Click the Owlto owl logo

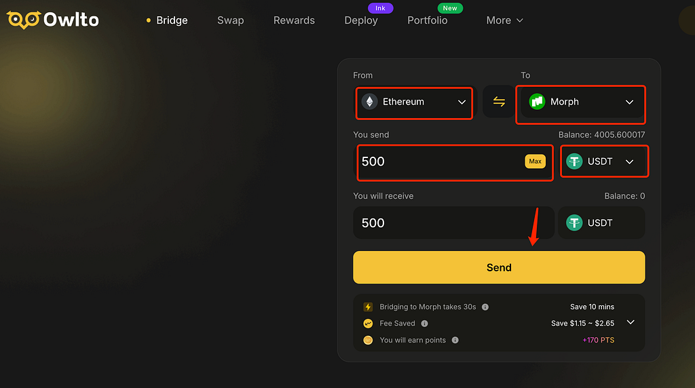click(24, 20)
